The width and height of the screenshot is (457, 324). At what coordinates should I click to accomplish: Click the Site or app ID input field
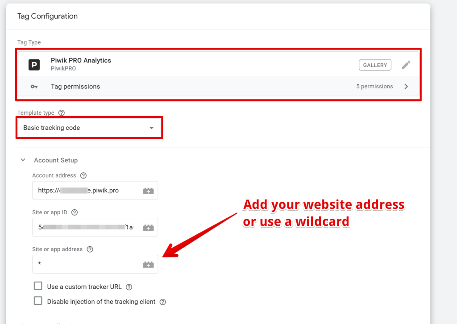[86, 227]
